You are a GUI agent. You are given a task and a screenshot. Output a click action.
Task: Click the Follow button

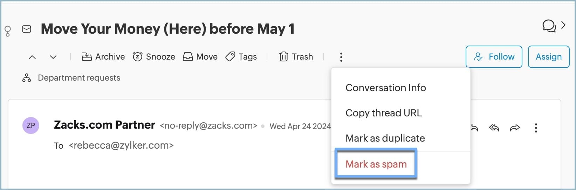coord(494,57)
